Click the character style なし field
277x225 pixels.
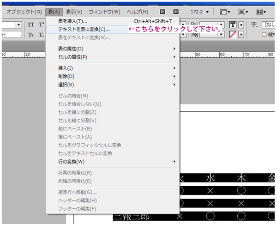tap(269, 24)
